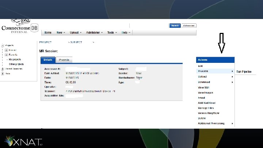
Task: Choose Add Rad Read action
Action: [207, 103]
